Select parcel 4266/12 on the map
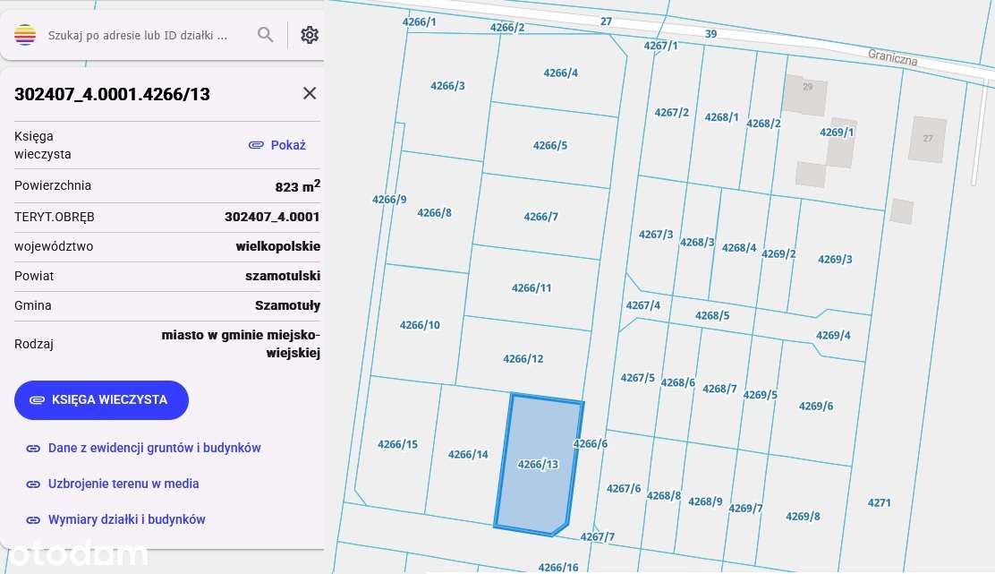 click(x=523, y=359)
